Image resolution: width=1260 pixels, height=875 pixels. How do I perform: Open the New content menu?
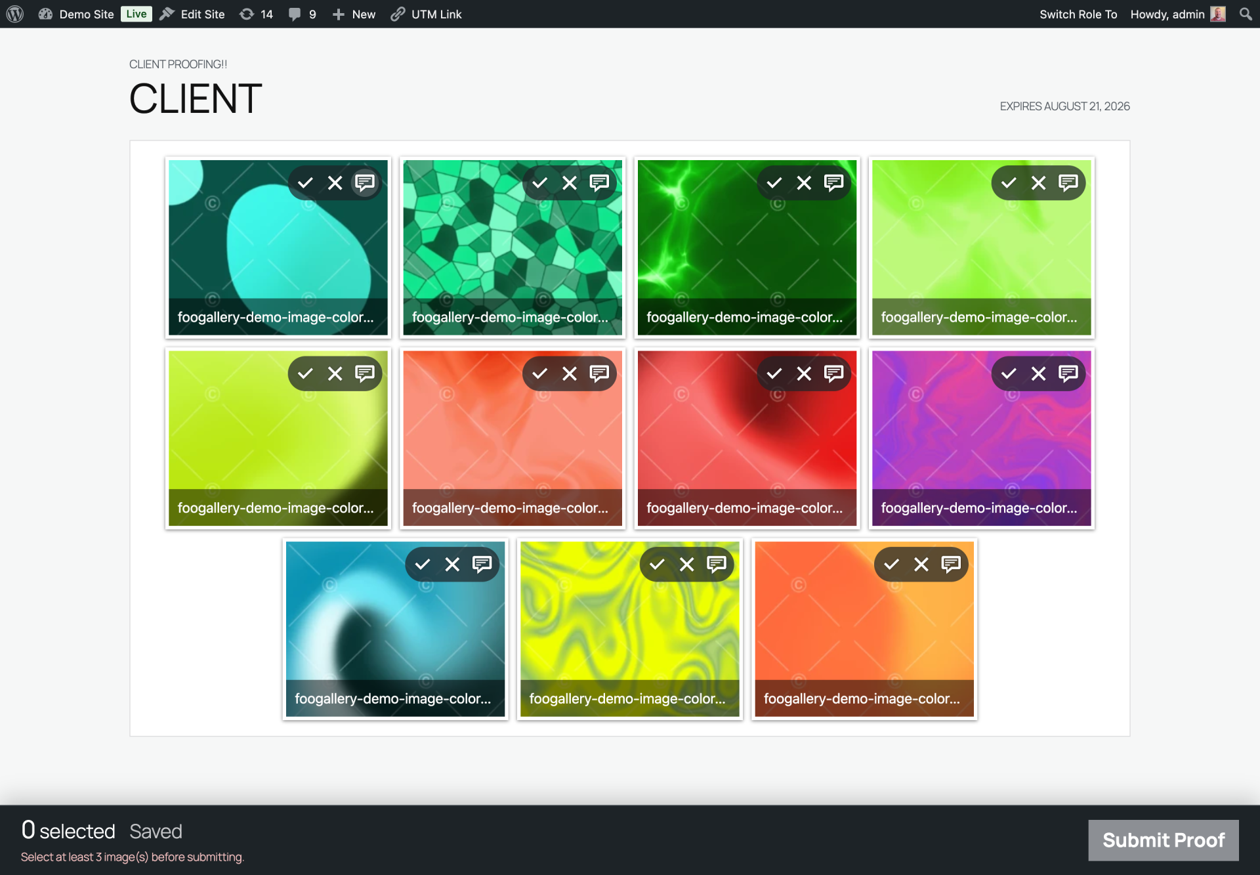[x=354, y=14]
